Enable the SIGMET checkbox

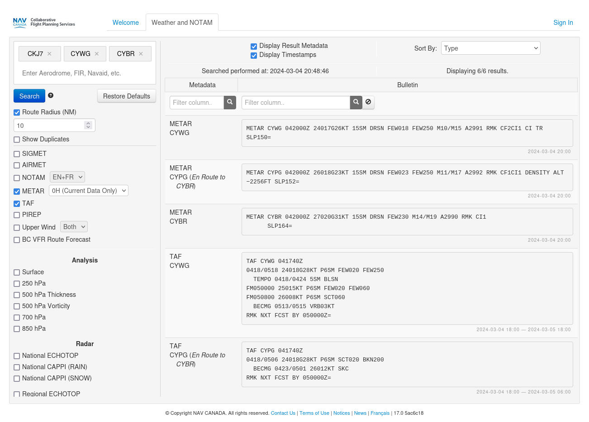17,154
